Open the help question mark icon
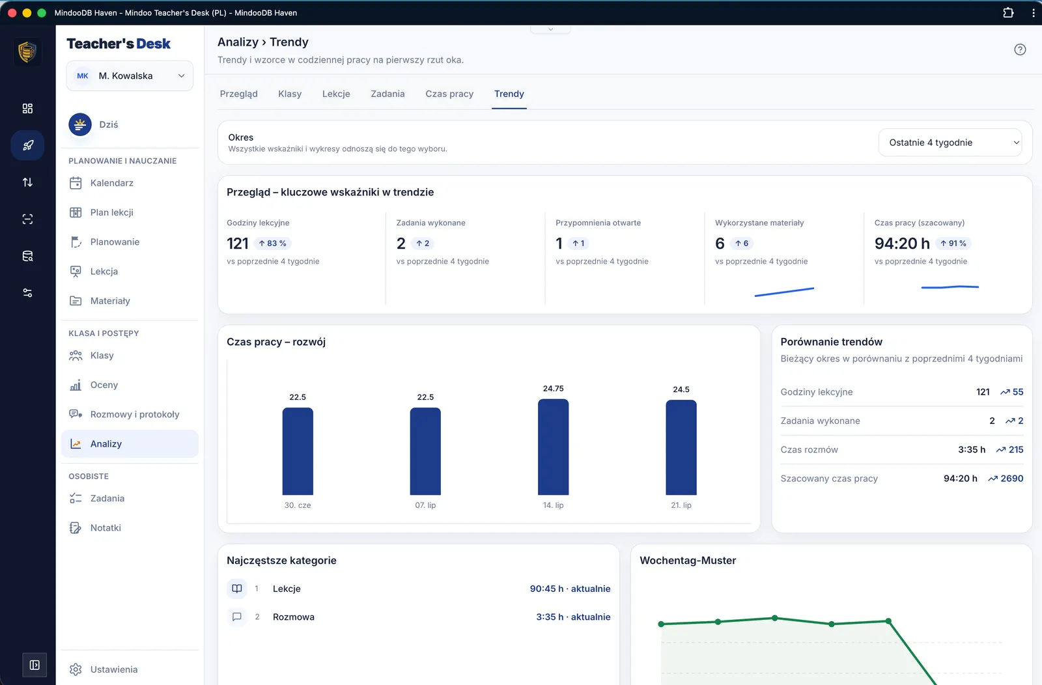1042x685 pixels. point(1020,49)
